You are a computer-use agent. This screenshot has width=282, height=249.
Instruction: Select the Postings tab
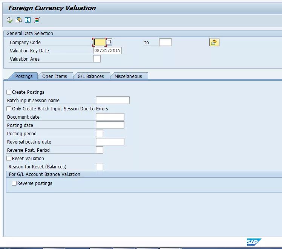(24, 76)
